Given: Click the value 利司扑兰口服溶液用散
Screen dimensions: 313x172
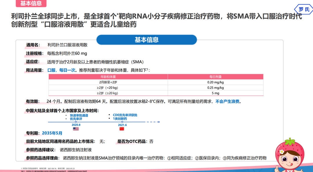Looking at the screenshot, I should click(68, 45).
